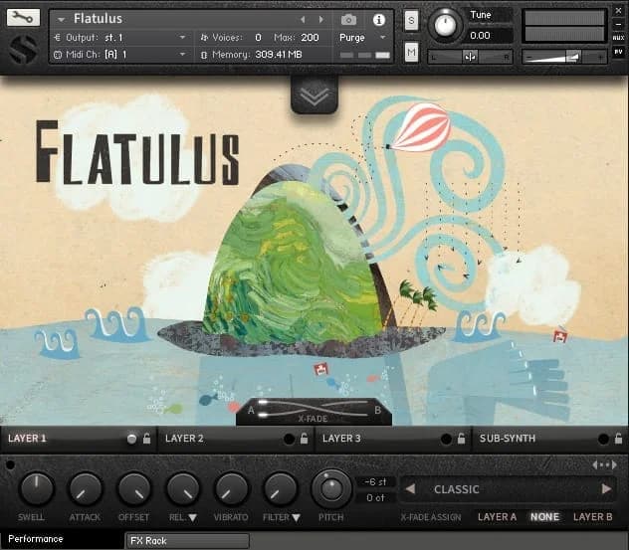Select next sound with CLASSIC right arrow

(x=606, y=488)
